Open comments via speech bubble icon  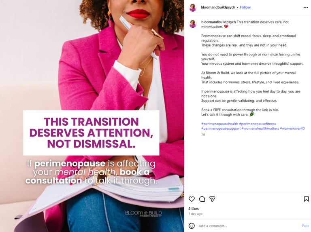click(202, 199)
